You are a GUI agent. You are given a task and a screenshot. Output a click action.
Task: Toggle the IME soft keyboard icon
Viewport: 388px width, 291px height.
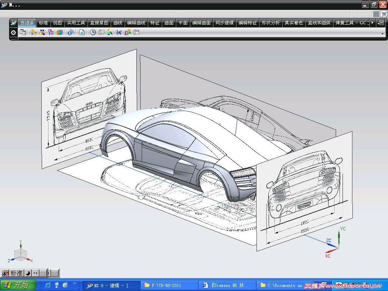coord(43,273)
